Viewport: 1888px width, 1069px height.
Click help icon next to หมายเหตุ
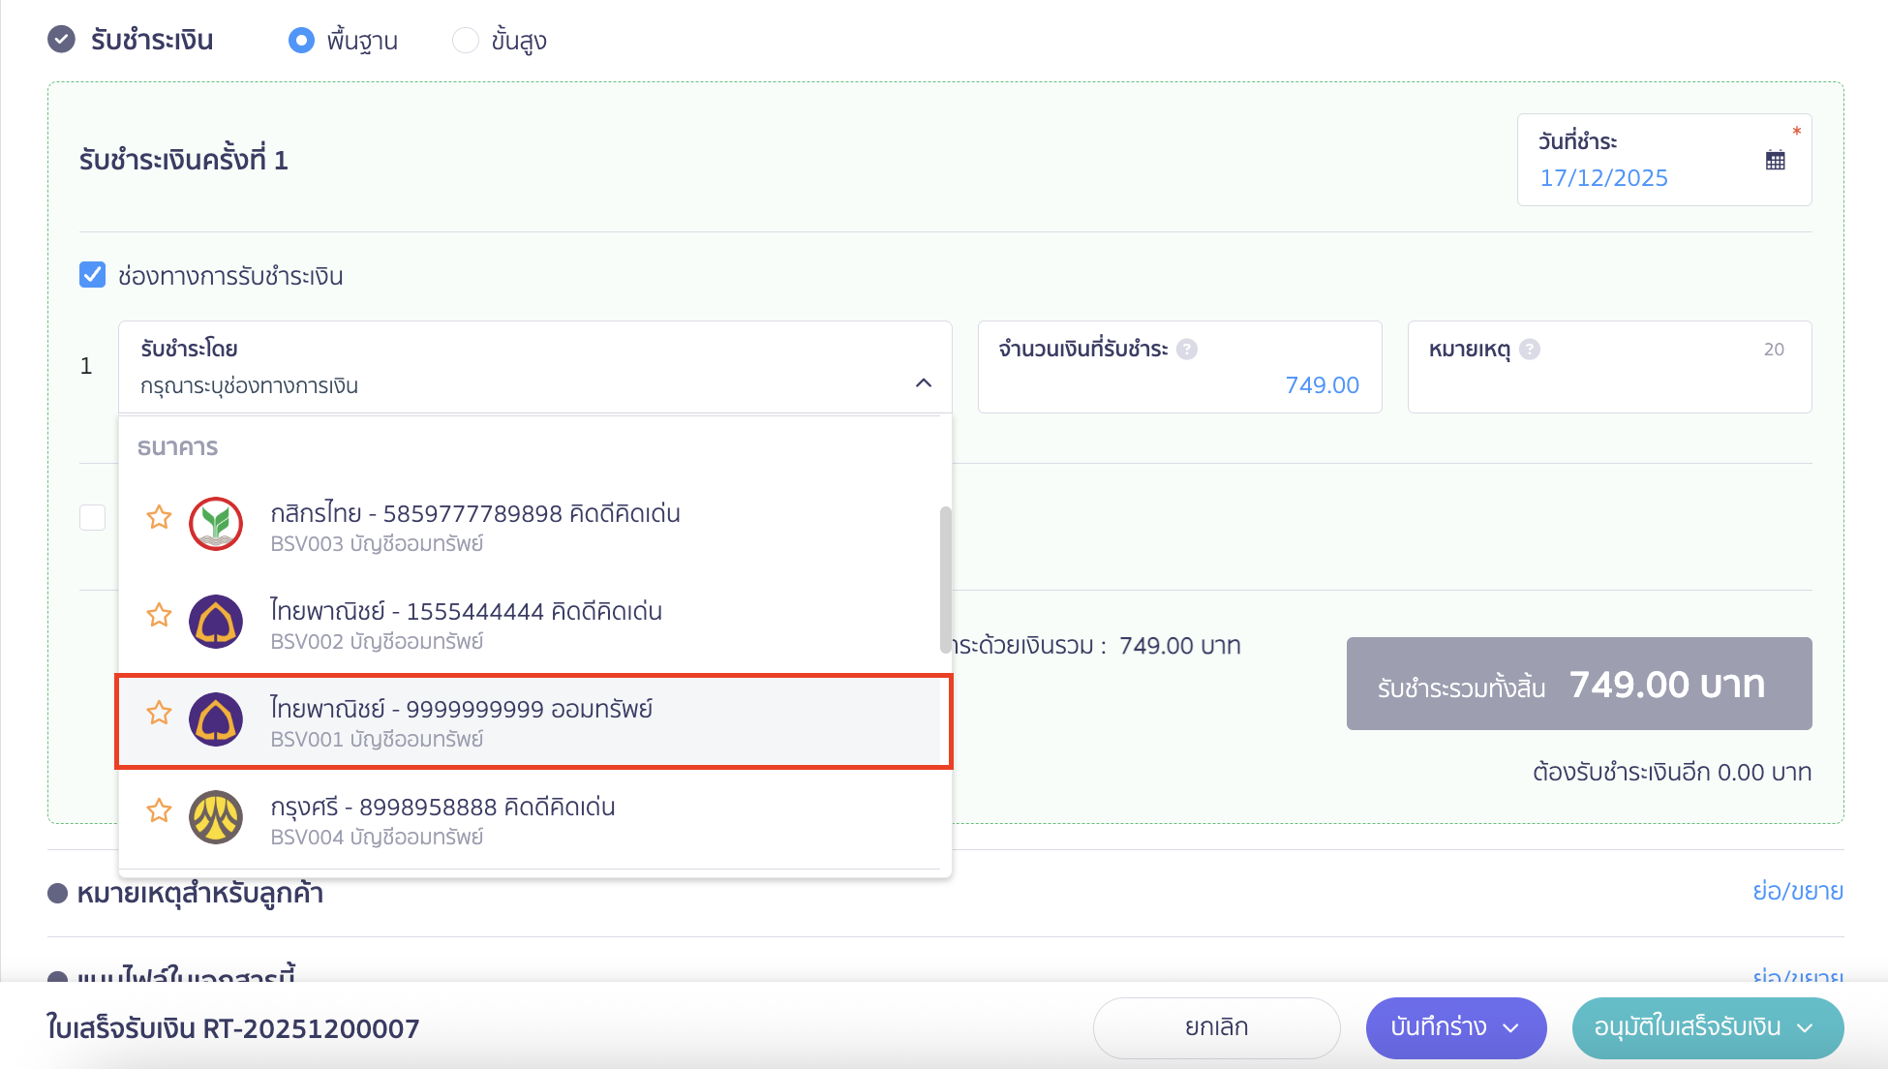(1530, 350)
